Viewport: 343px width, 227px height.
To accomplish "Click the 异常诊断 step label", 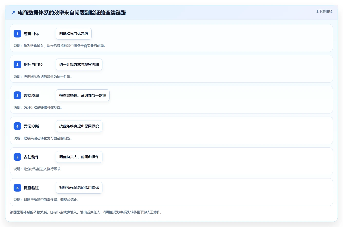I will click(x=31, y=126).
